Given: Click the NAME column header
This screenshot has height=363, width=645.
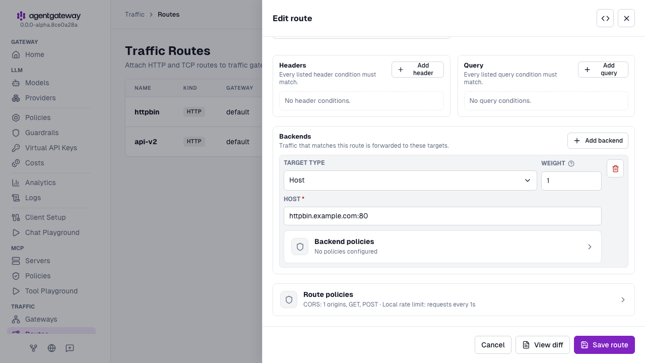Looking at the screenshot, I should pyautogui.click(x=143, y=88).
